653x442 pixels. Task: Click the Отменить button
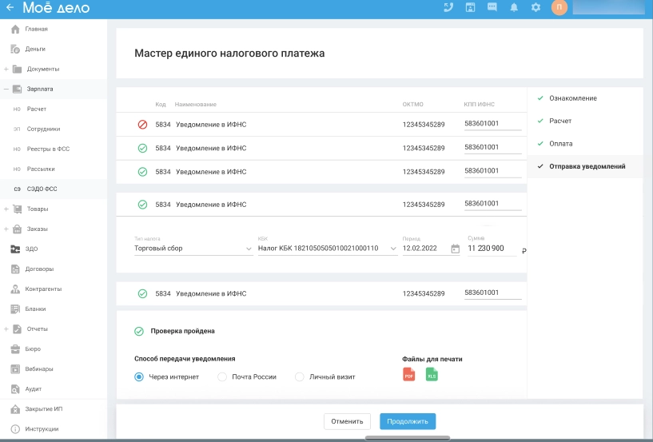tap(347, 421)
